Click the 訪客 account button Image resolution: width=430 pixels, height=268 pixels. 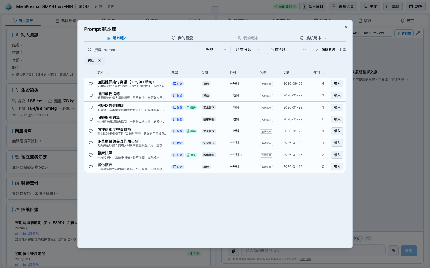pos(416,6)
